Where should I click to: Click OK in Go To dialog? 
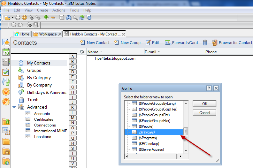tap(204, 103)
